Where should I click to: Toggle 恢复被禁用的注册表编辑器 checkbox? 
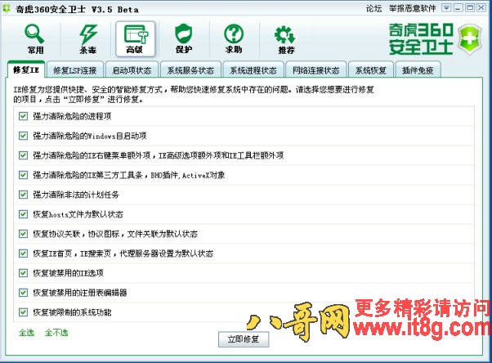(23, 293)
